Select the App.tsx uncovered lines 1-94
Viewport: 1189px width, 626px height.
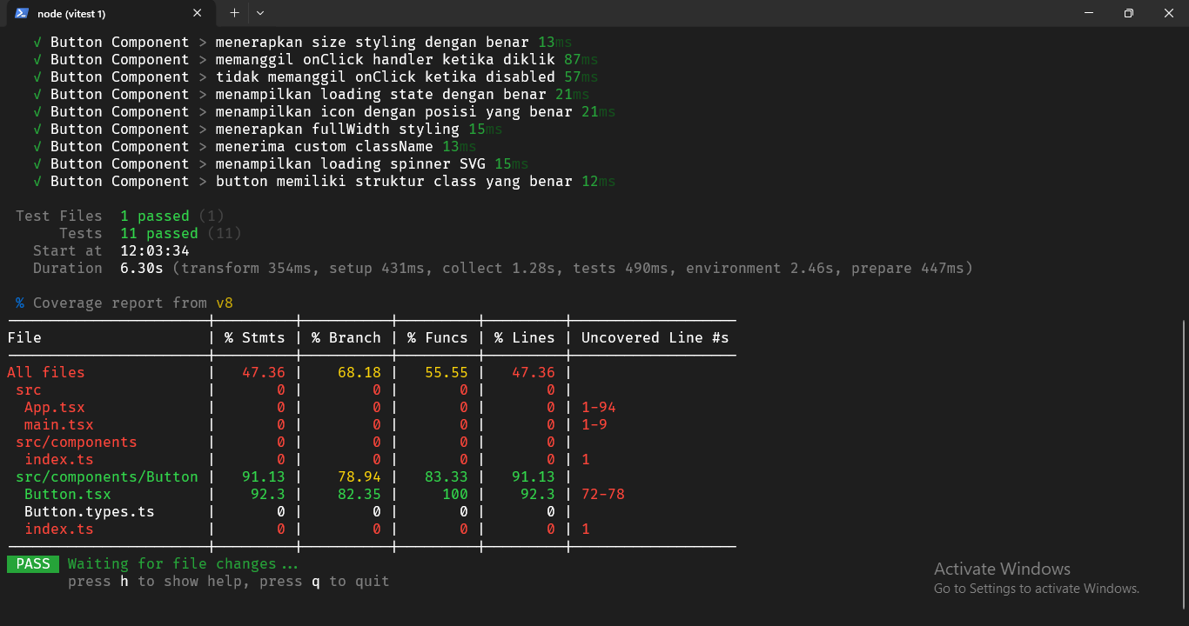point(598,407)
